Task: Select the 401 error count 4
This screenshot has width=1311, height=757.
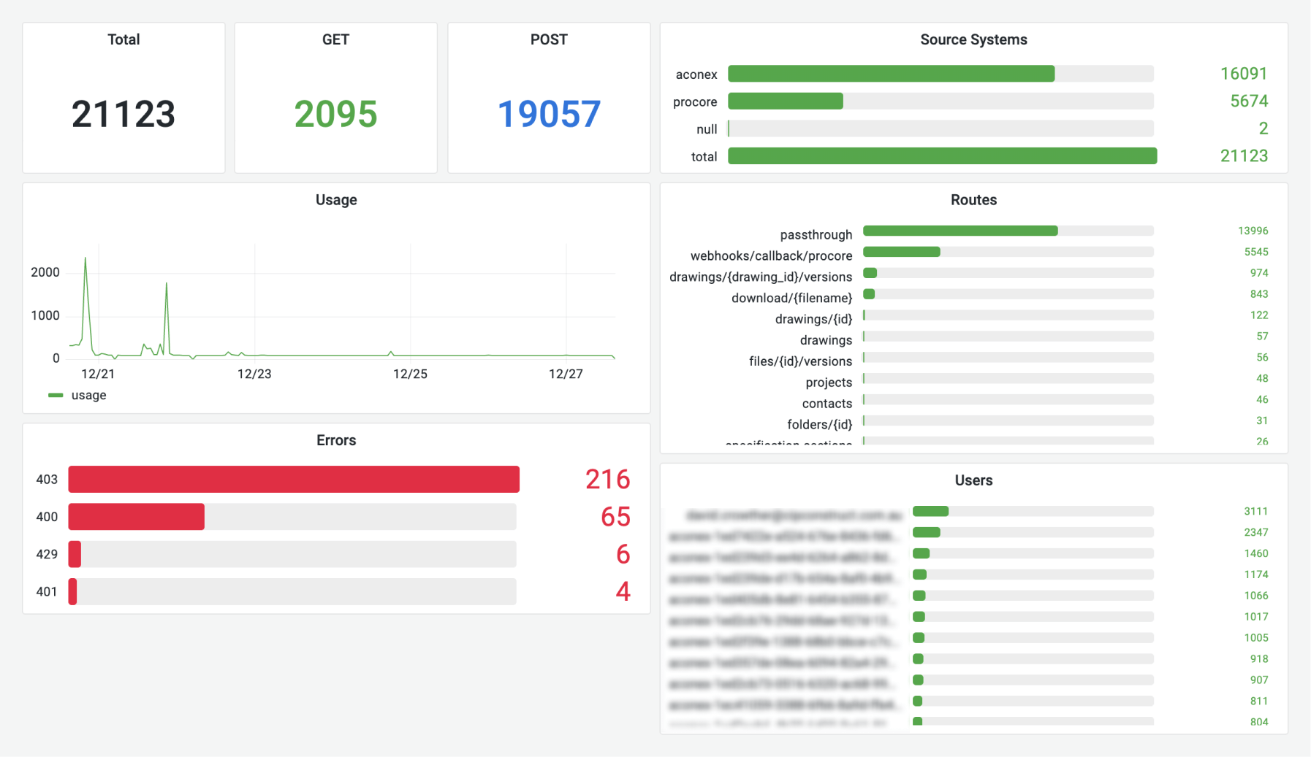Action: point(623,591)
